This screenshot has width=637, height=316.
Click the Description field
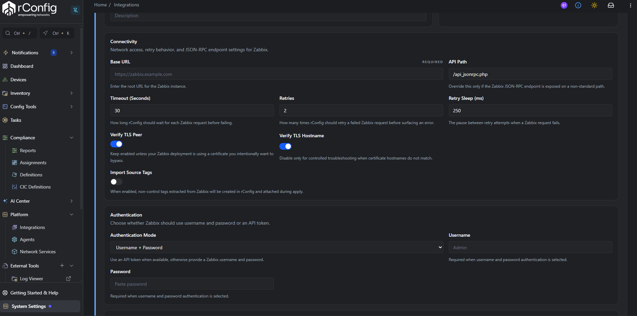(268, 16)
